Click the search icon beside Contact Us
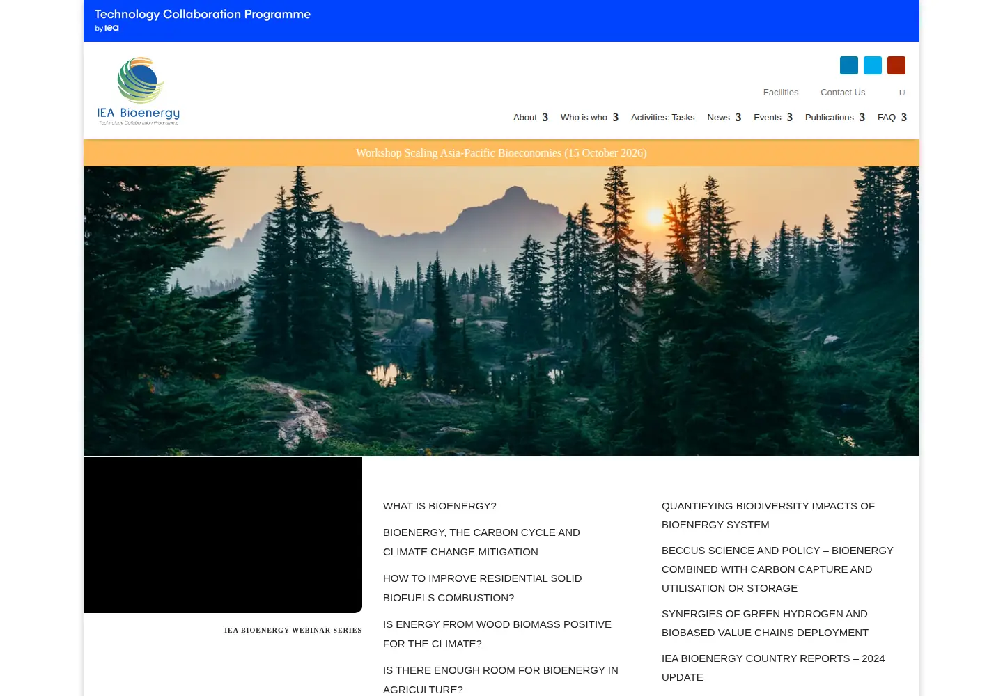The image size is (1003, 696). pyautogui.click(x=902, y=93)
